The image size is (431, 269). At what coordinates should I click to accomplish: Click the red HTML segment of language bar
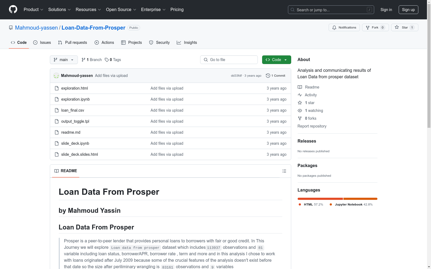click(x=320, y=199)
